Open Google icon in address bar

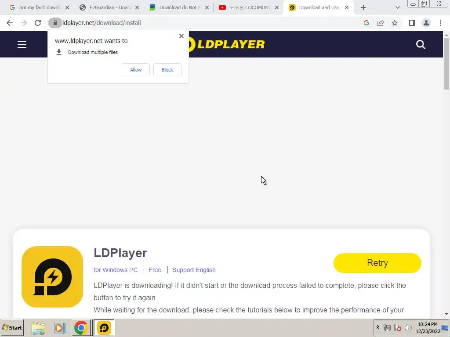(367, 23)
